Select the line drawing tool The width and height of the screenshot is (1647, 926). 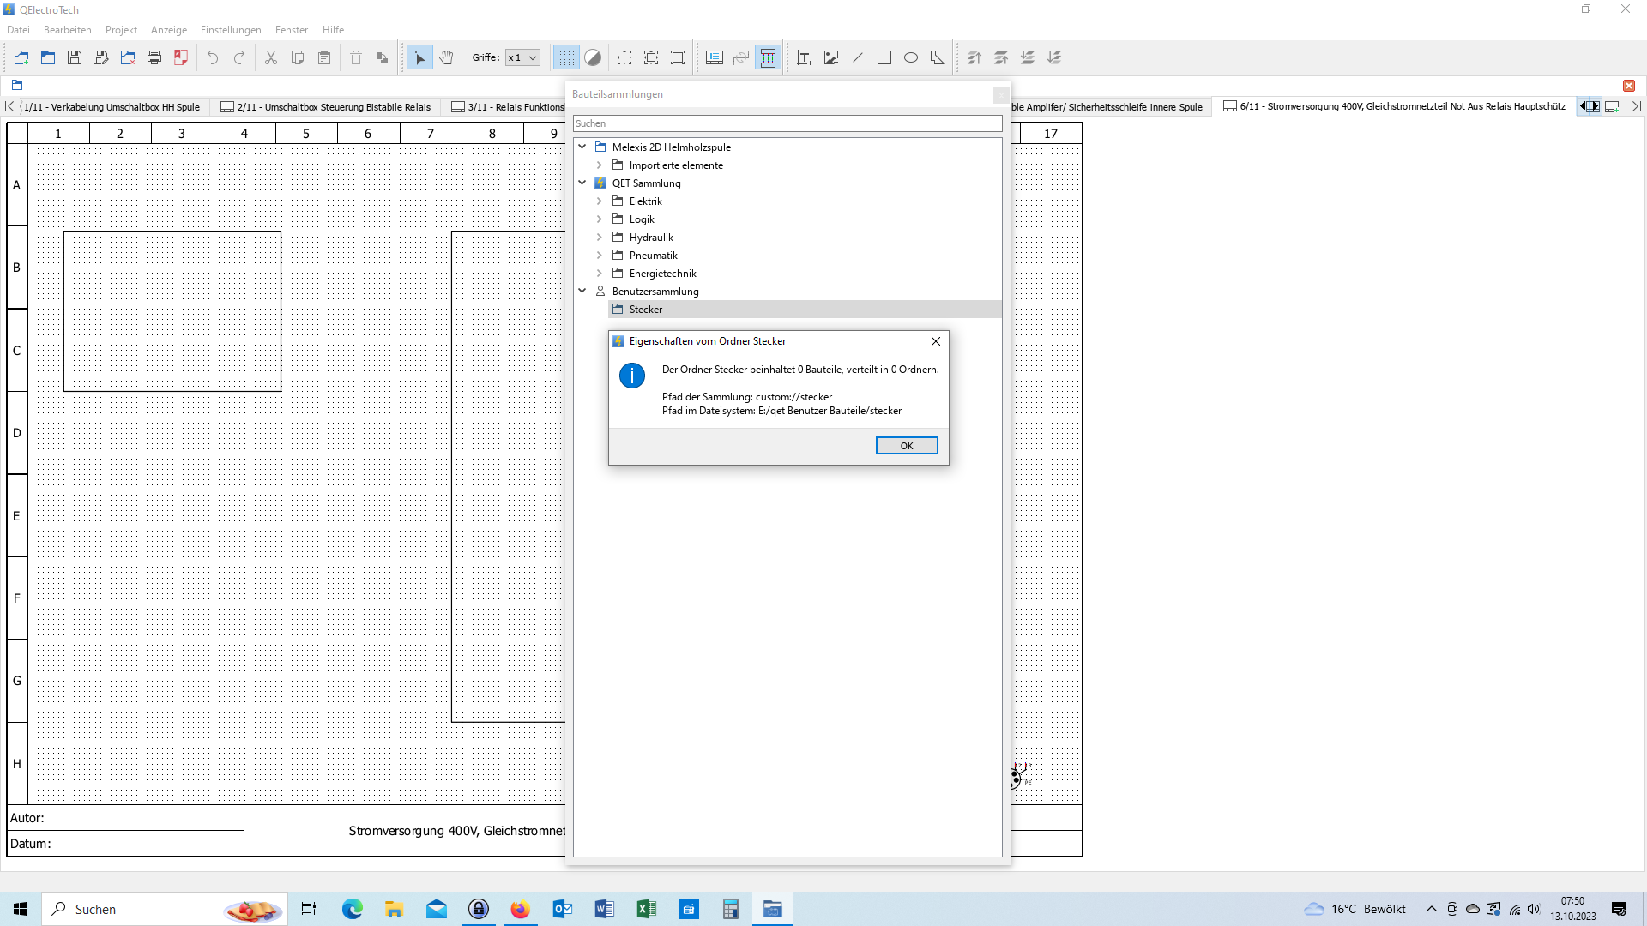[x=858, y=57]
